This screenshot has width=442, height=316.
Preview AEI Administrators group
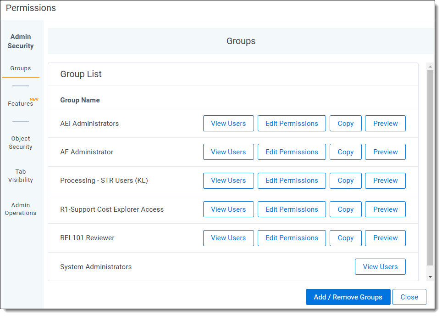tap(385, 124)
